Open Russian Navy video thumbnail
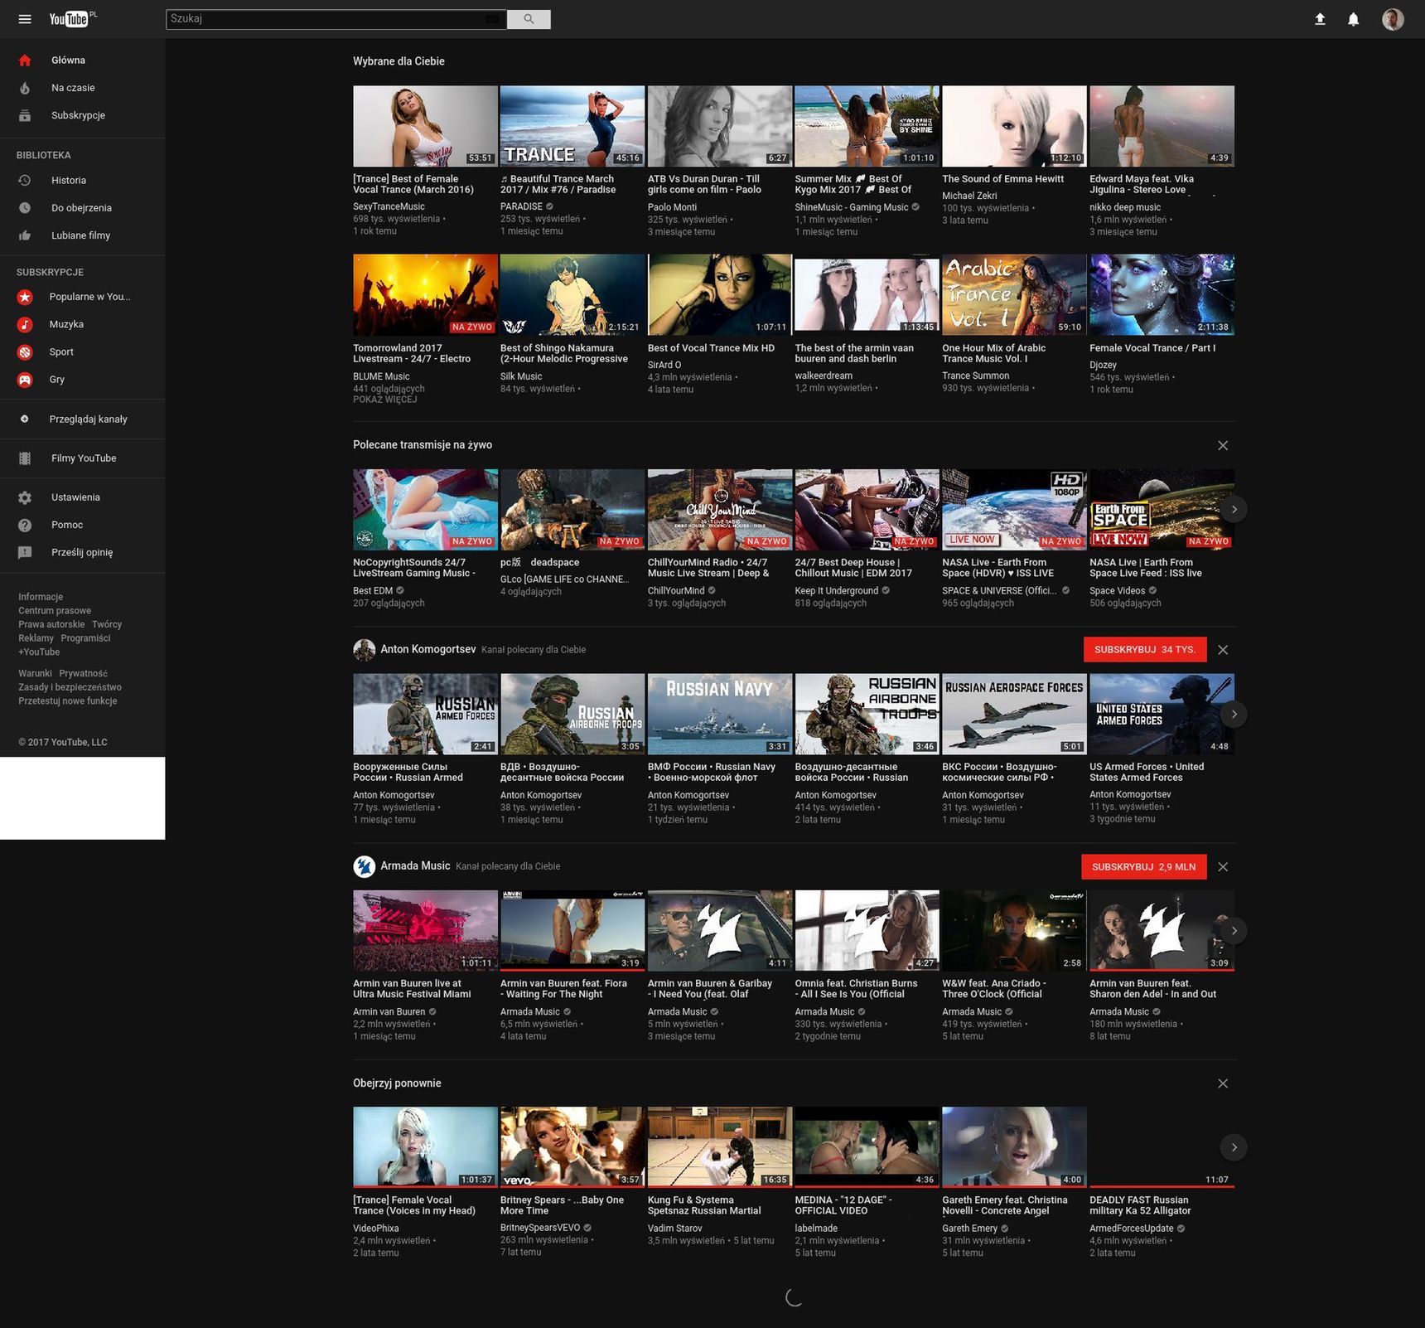This screenshot has height=1328, width=1425. [719, 714]
